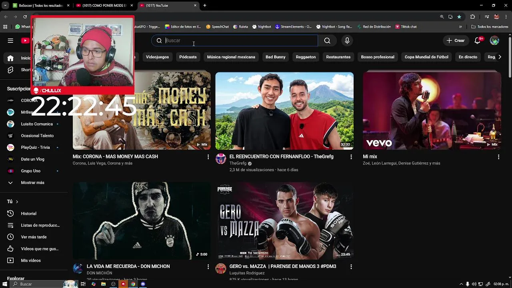
Task: Open the Shorts icon in sidebar
Action: pyautogui.click(x=10, y=70)
